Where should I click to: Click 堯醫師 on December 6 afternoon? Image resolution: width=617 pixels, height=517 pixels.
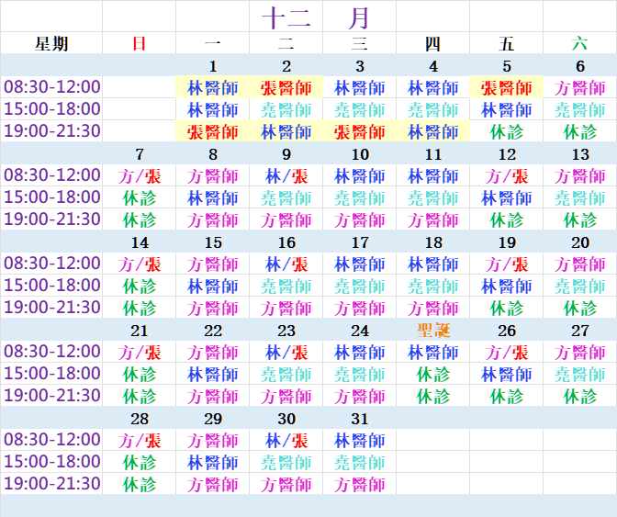(x=579, y=109)
